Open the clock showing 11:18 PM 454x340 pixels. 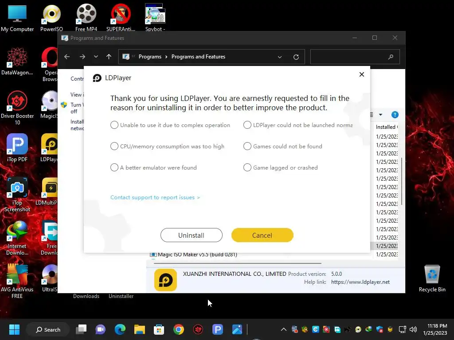pyautogui.click(x=435, y=329)
